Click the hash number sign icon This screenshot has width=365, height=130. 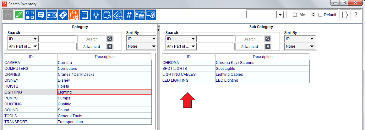(x=129, y=15)
